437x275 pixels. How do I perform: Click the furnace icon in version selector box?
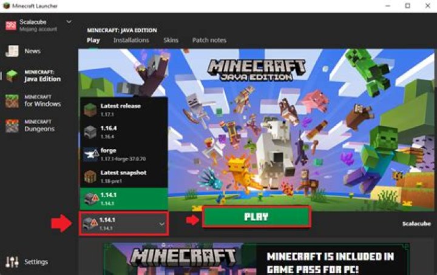coord(90,224)
